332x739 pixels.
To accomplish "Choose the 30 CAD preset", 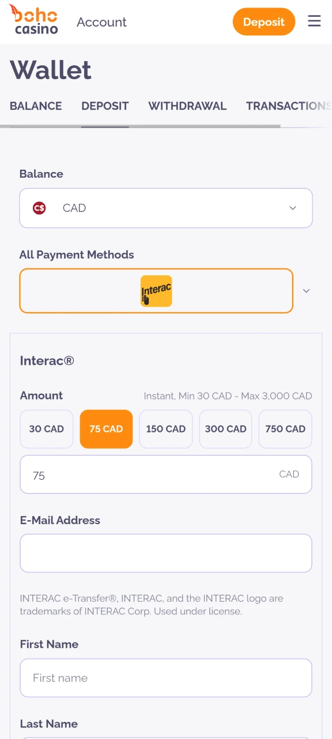I will [x=46, y=429].
